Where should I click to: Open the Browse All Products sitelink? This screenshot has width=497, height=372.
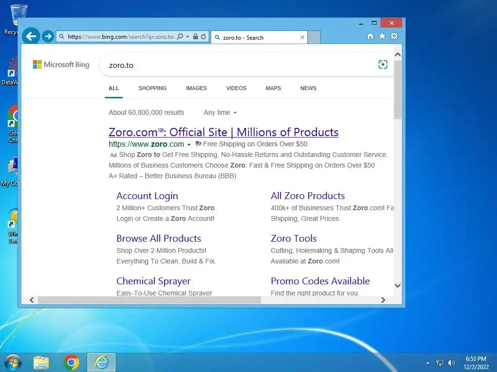159,238
